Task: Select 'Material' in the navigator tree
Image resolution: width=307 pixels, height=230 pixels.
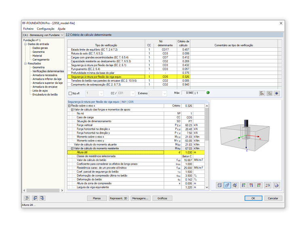Action: tap(37, 56)
